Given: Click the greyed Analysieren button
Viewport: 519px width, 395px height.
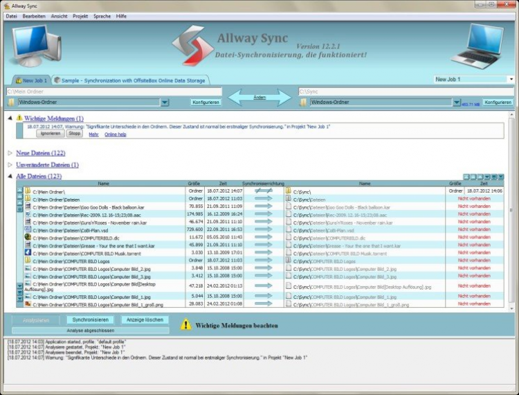Looking at the screenshot, I should 36,320.
